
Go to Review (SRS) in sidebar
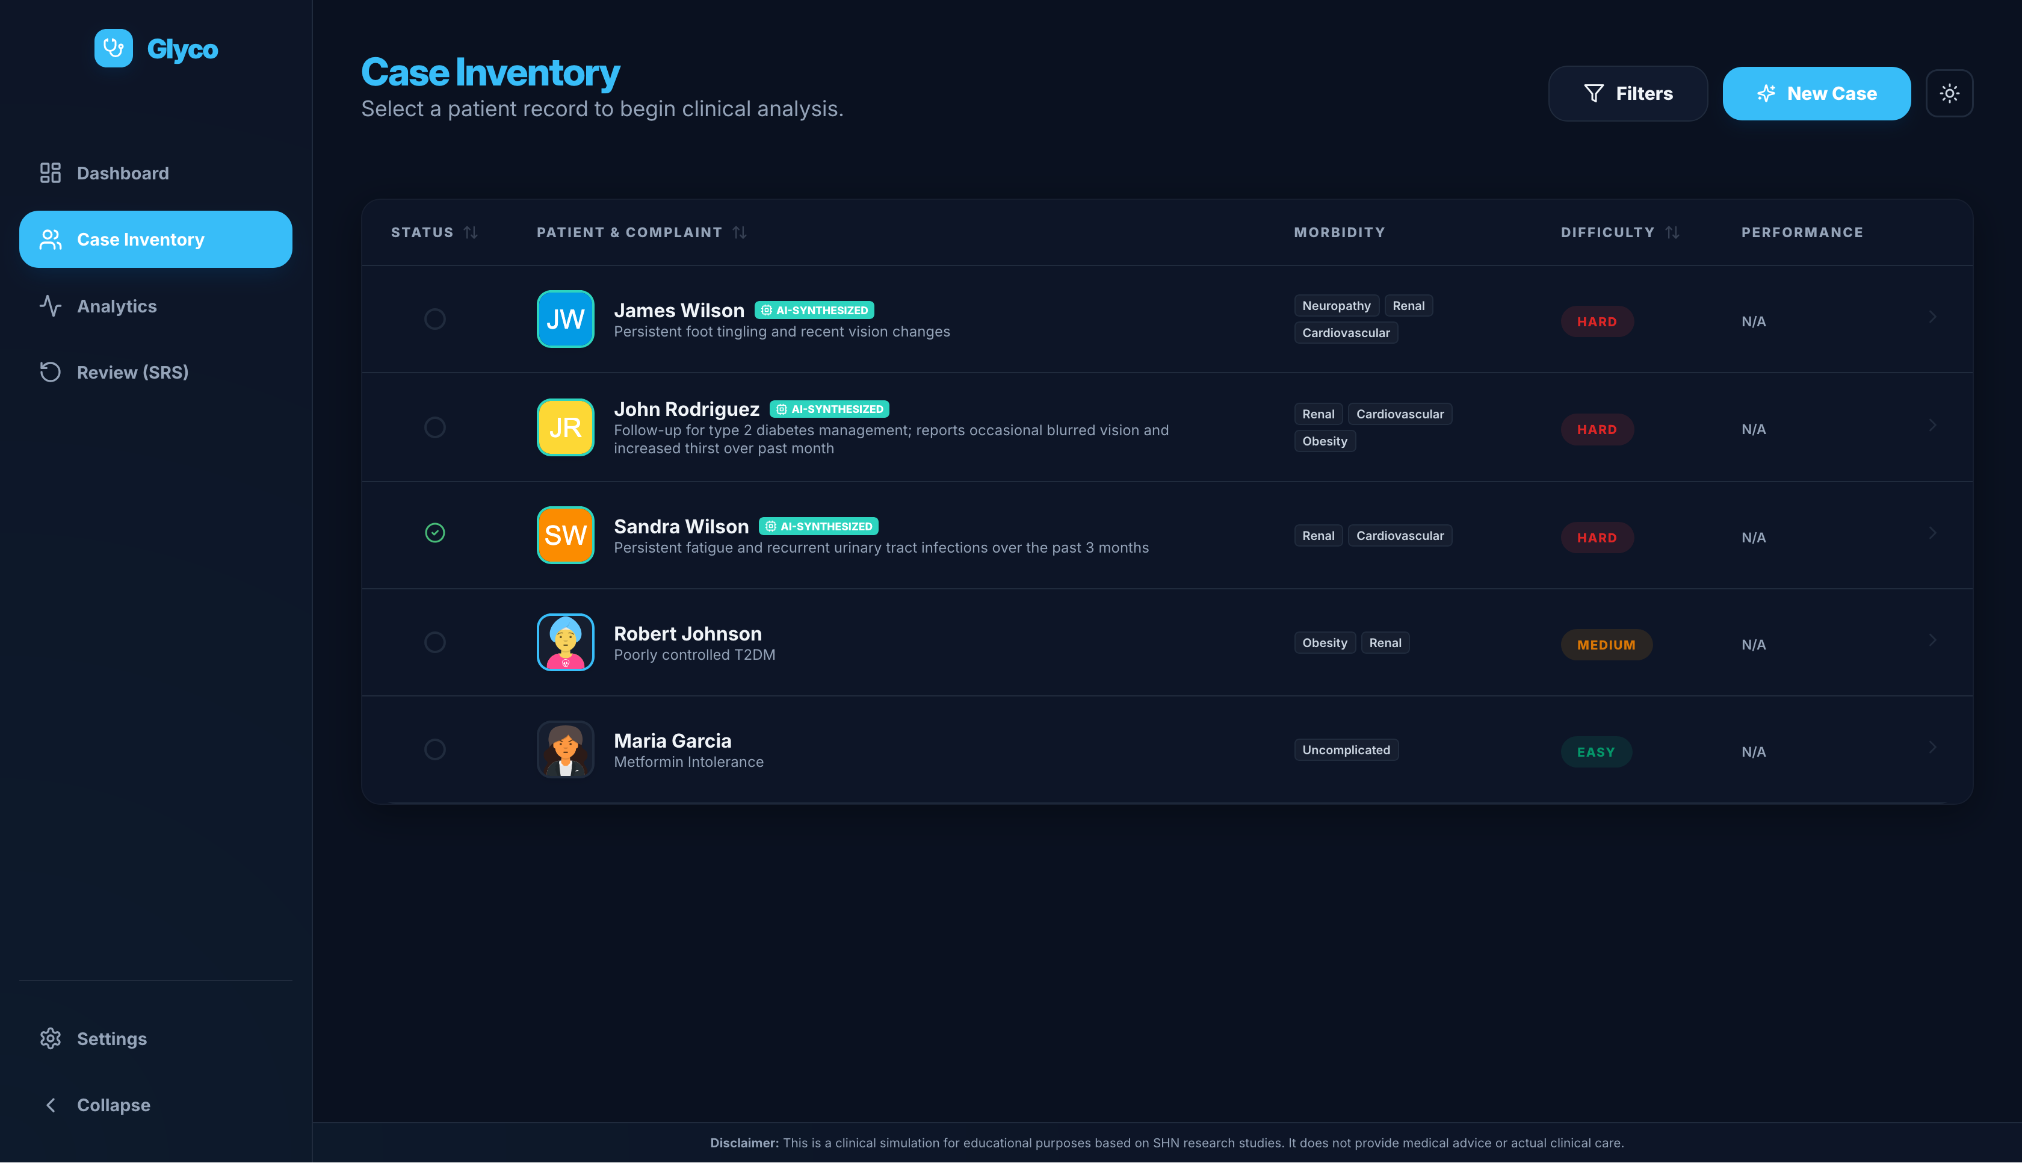(x=132, y=372)
